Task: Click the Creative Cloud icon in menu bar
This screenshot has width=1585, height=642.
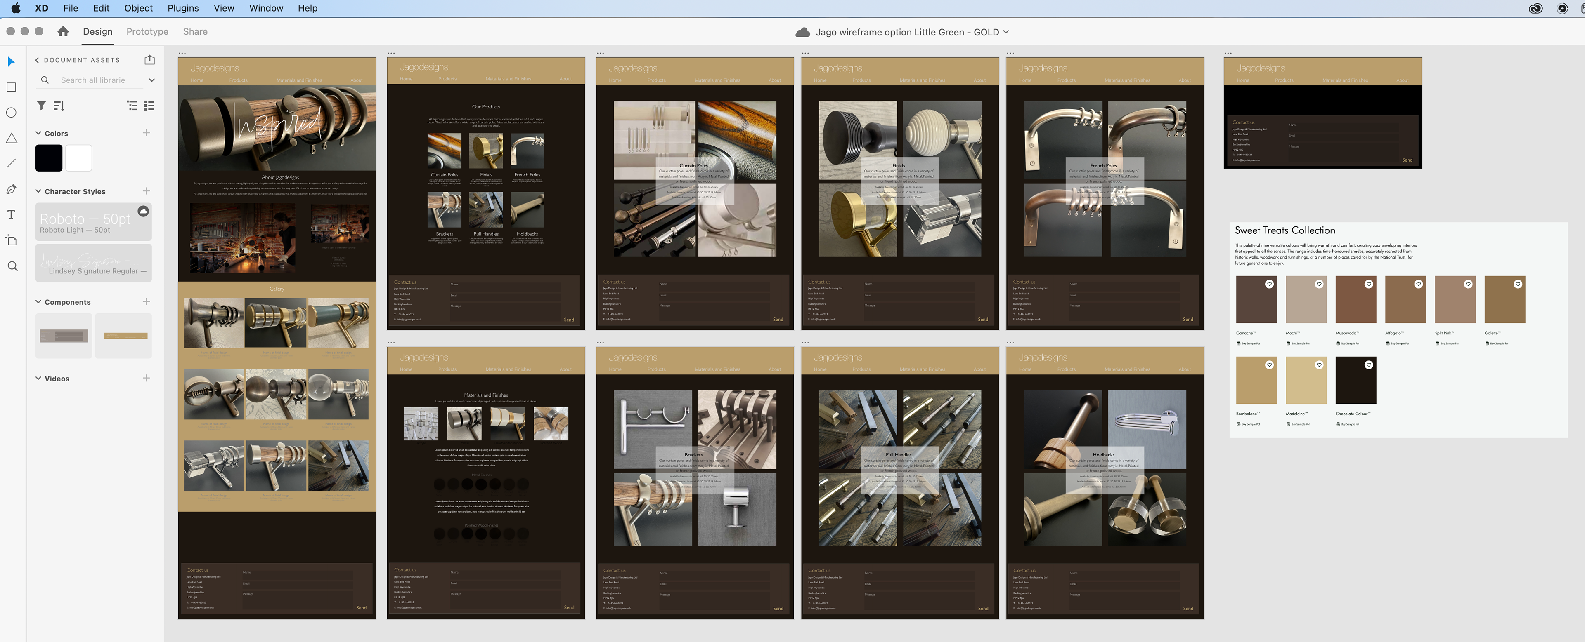Action: pos(1536,8)
